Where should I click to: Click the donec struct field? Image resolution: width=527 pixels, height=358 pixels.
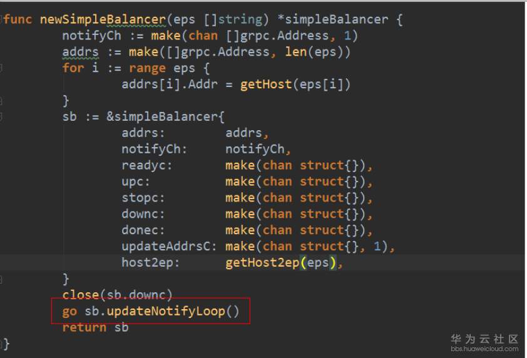(143, 230)
